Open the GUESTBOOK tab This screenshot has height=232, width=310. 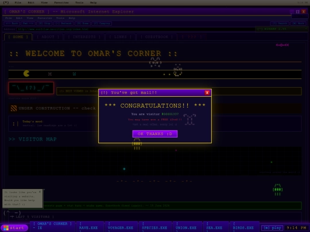point(157,37)
